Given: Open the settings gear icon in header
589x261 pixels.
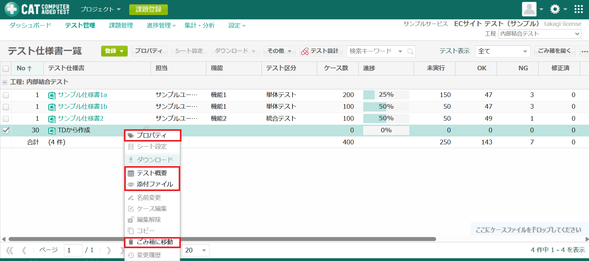Looking at the screenshot, I should (555, 9).
